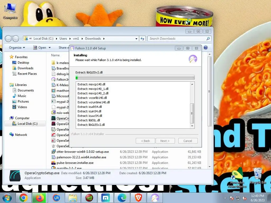Open address bar history dropdown

(136, 39)
